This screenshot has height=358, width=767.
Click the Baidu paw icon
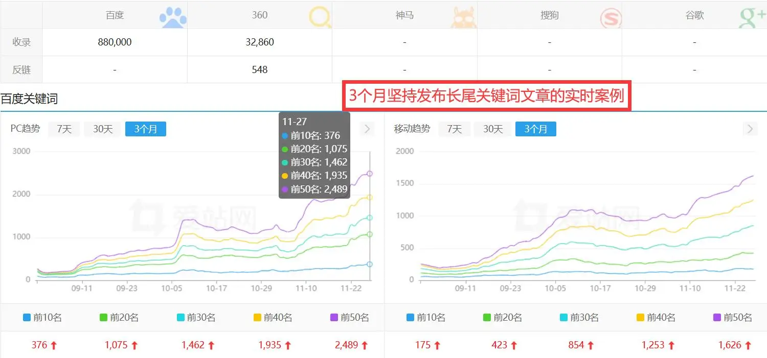click(x=173, y=15)
